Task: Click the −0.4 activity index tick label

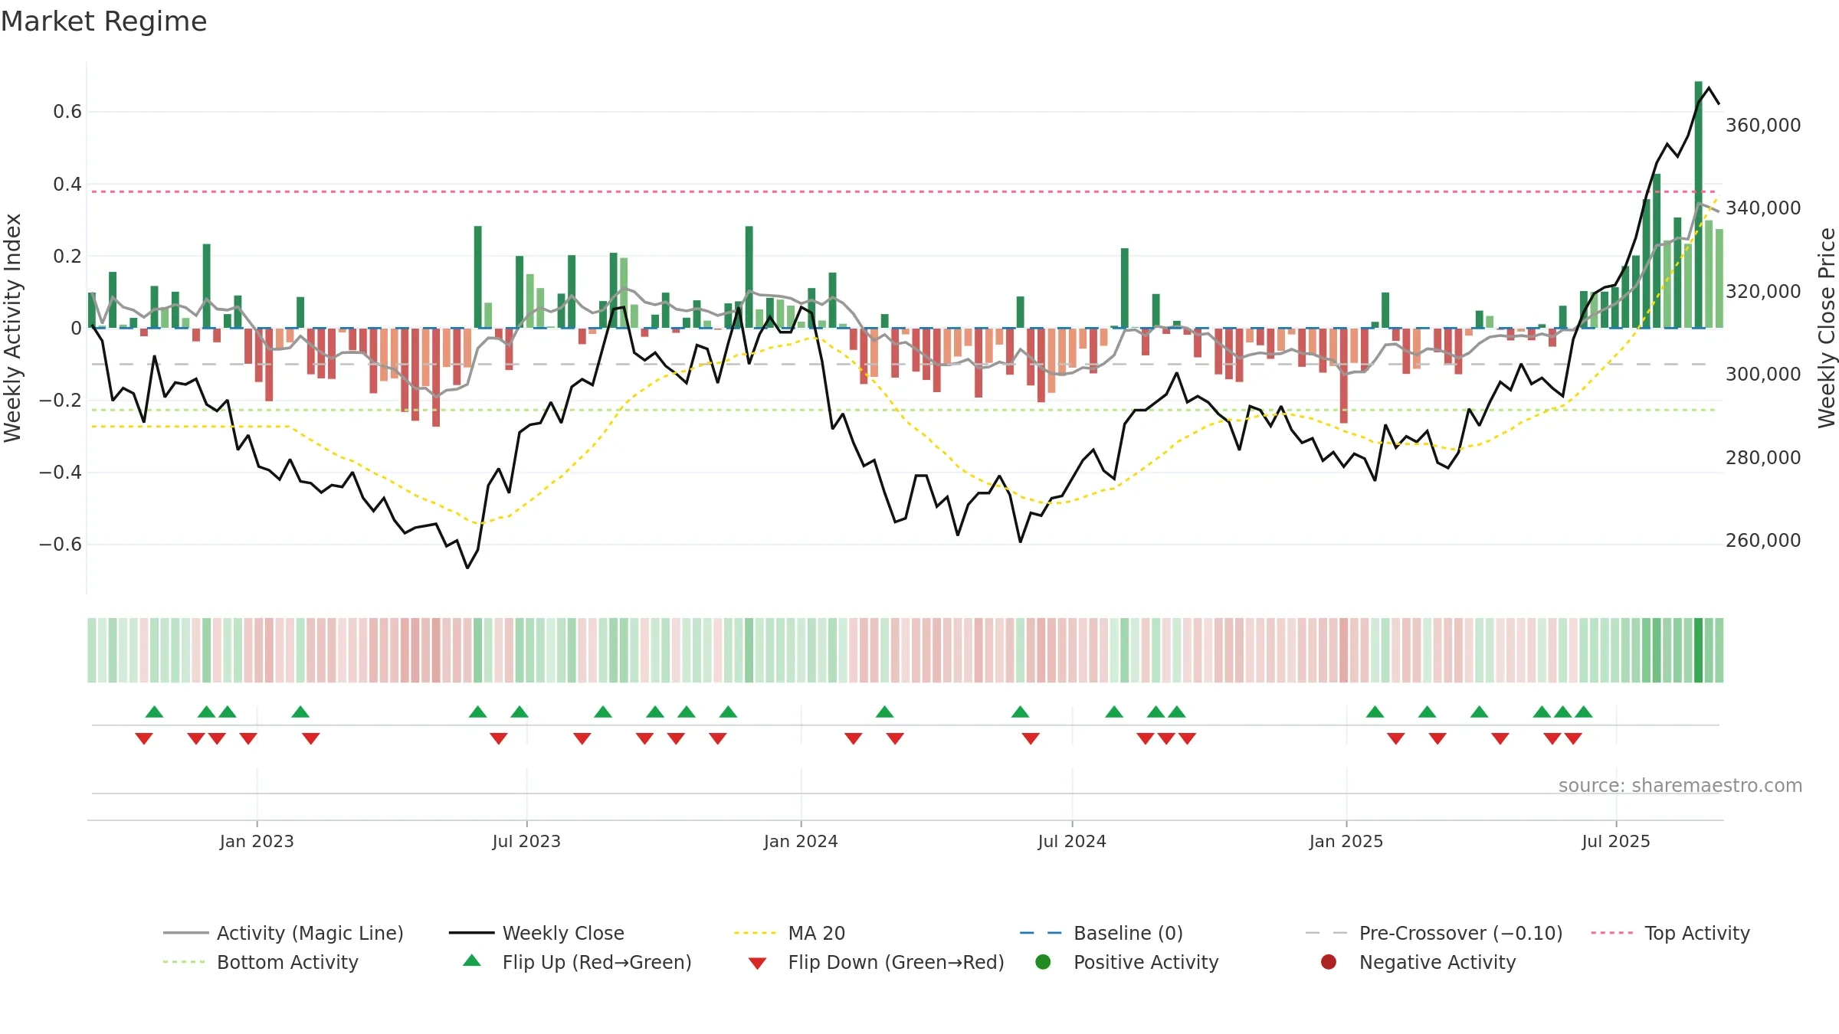Action: point(61,472)
